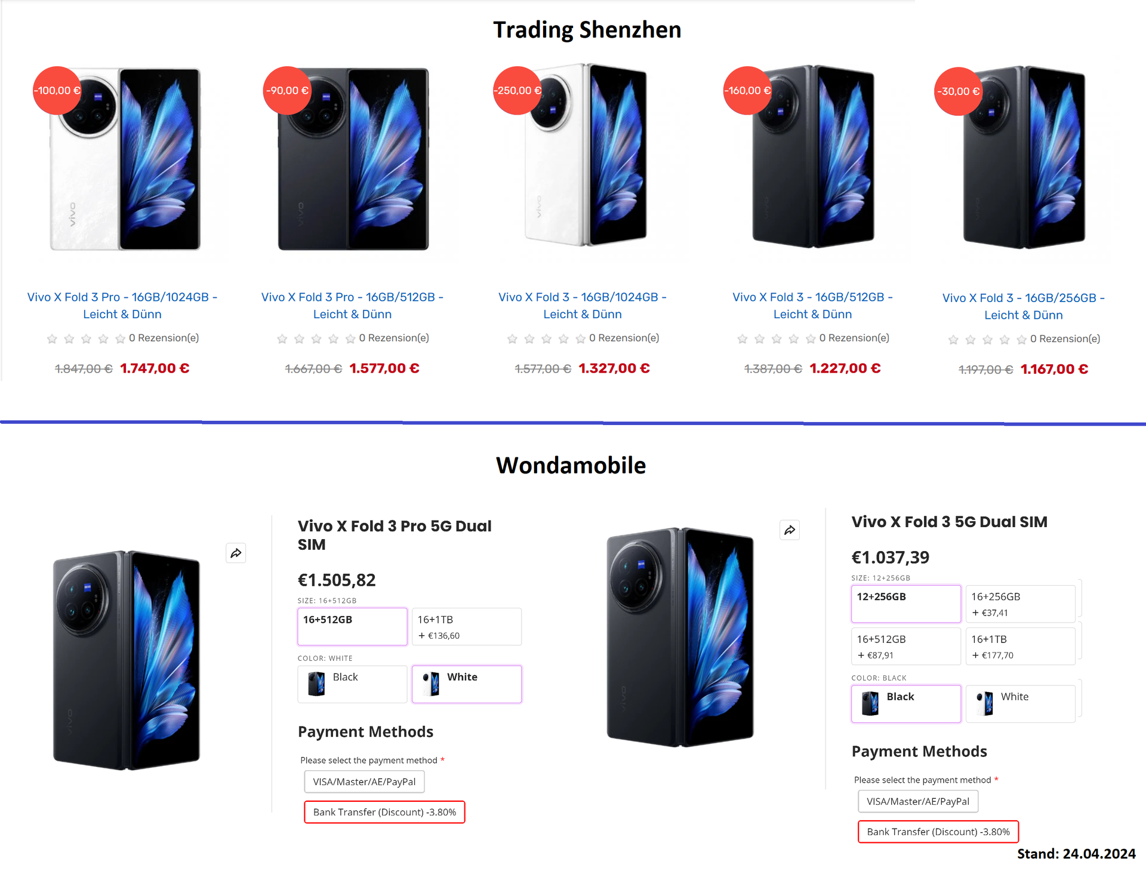Image resolution: width=1146 pixels, height=874 pixels.
Task: Select 12+256GB size option
Action: 906,604
